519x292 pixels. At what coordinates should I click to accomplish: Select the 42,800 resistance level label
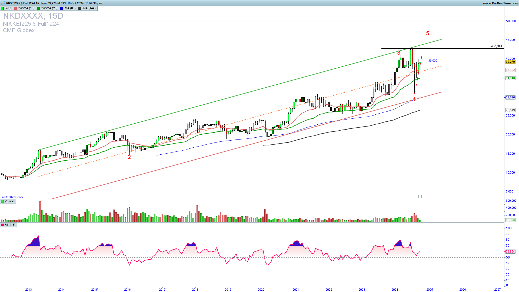coord(497,46)
